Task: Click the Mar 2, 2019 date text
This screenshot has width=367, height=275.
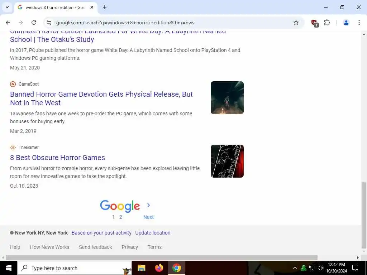Action: (x=23, y=131)
